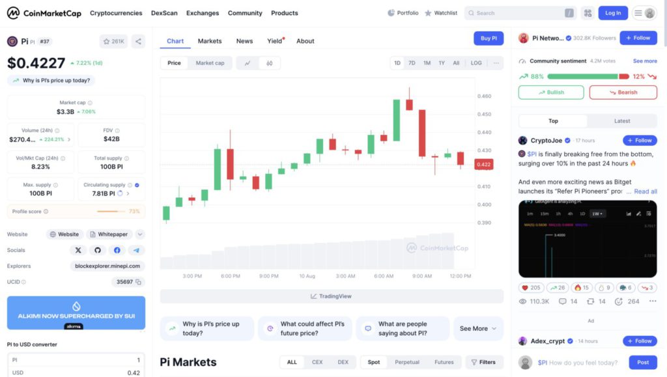
Task: Vote Bullish on community sentiment
Action: [551, 92]
